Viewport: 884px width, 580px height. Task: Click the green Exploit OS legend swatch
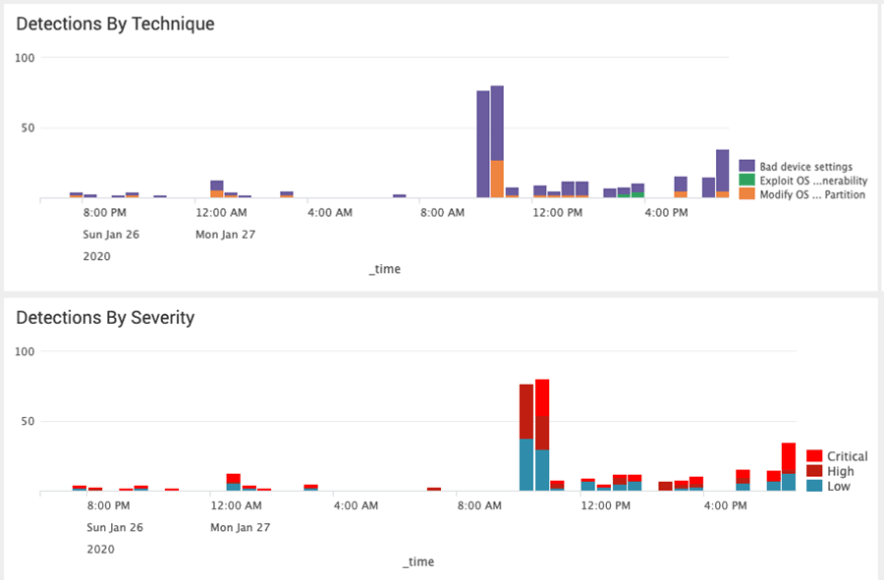[x=746, y=180]
